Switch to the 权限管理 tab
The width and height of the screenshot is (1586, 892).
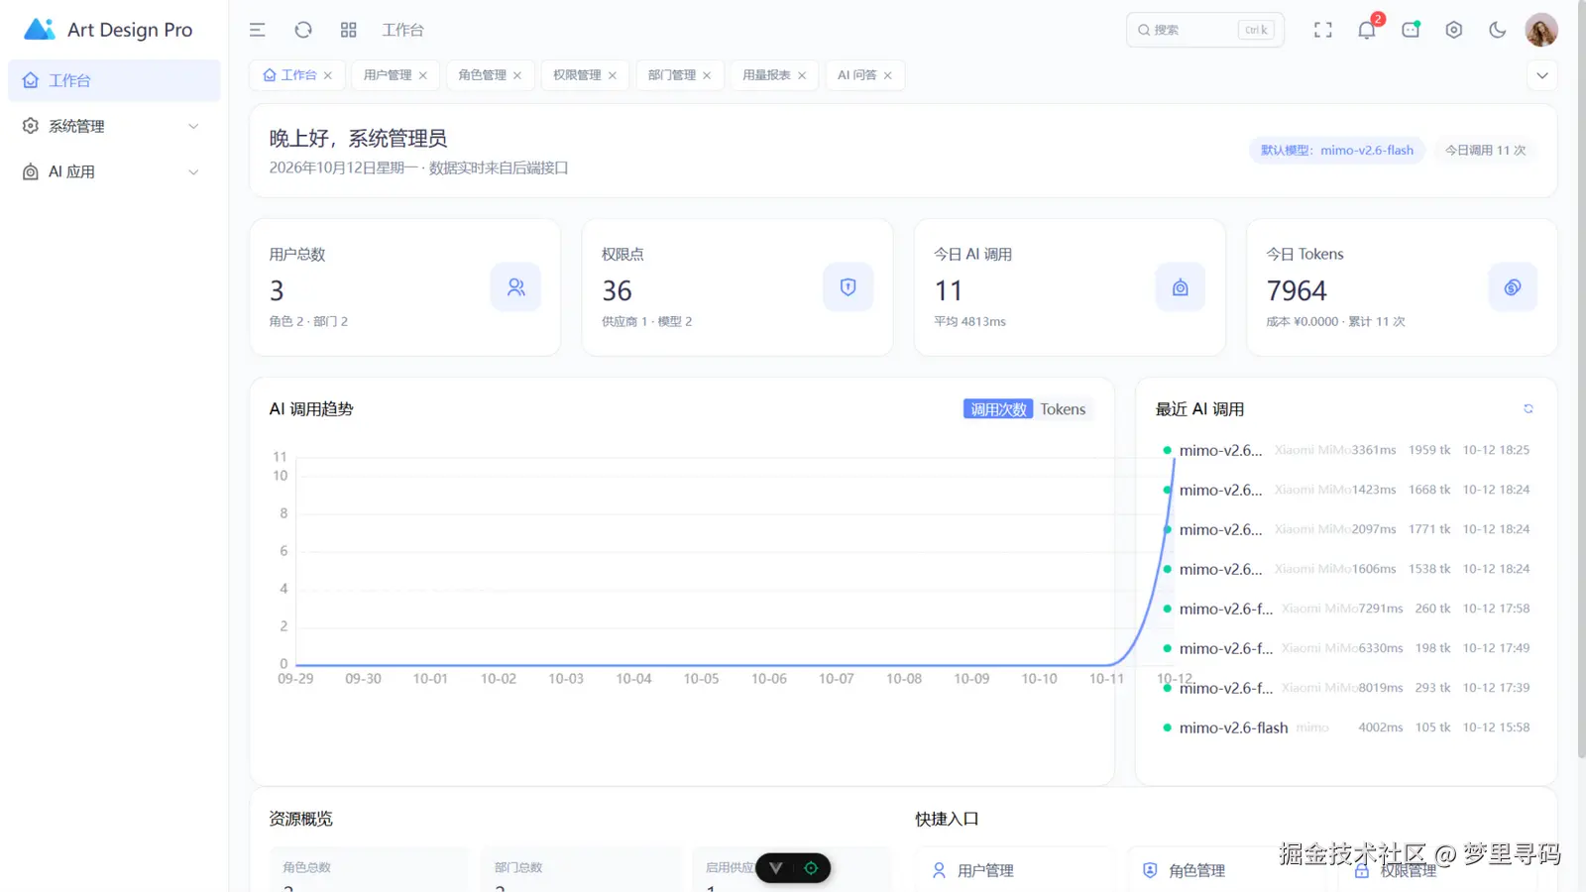point(577,75)
